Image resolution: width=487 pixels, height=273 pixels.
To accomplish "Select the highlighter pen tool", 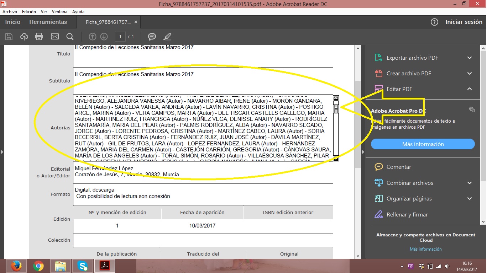I will point(167,37).
